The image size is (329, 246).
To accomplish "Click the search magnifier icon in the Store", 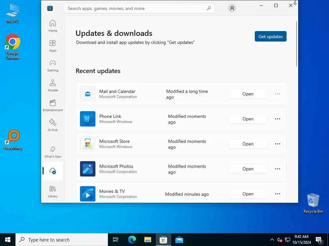I will 209,8.
